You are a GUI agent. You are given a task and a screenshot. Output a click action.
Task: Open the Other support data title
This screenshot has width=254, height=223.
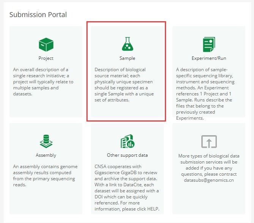pyautogui.click(x=127, y=155)
